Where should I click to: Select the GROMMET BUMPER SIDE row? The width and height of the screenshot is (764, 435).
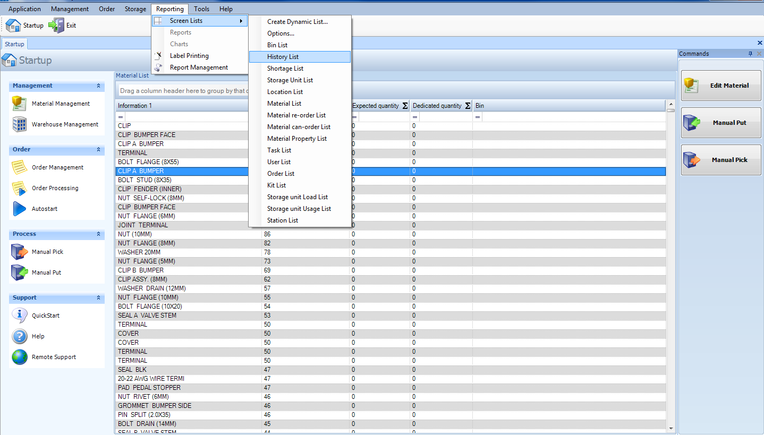pyautogui.click(x=391, y=406)
